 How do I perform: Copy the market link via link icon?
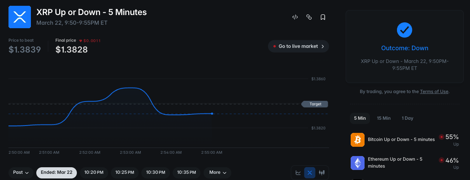pyautogui.click(x=309, y=17)
